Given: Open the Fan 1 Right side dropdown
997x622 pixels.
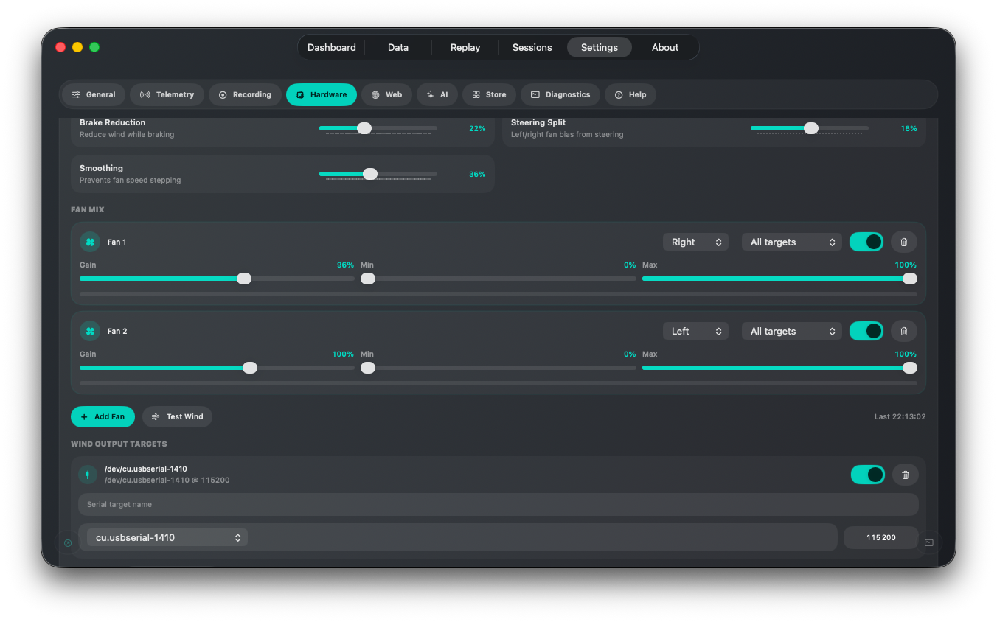Looking at the screenshot, I should (x=695, y=242).
